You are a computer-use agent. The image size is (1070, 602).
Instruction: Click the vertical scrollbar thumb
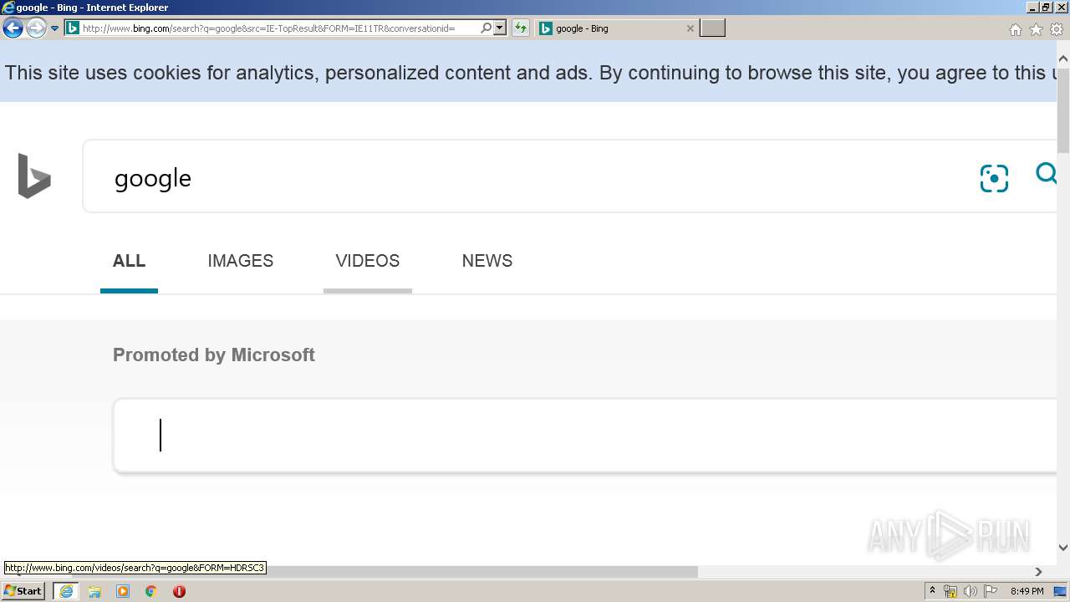click(1063, 111)
